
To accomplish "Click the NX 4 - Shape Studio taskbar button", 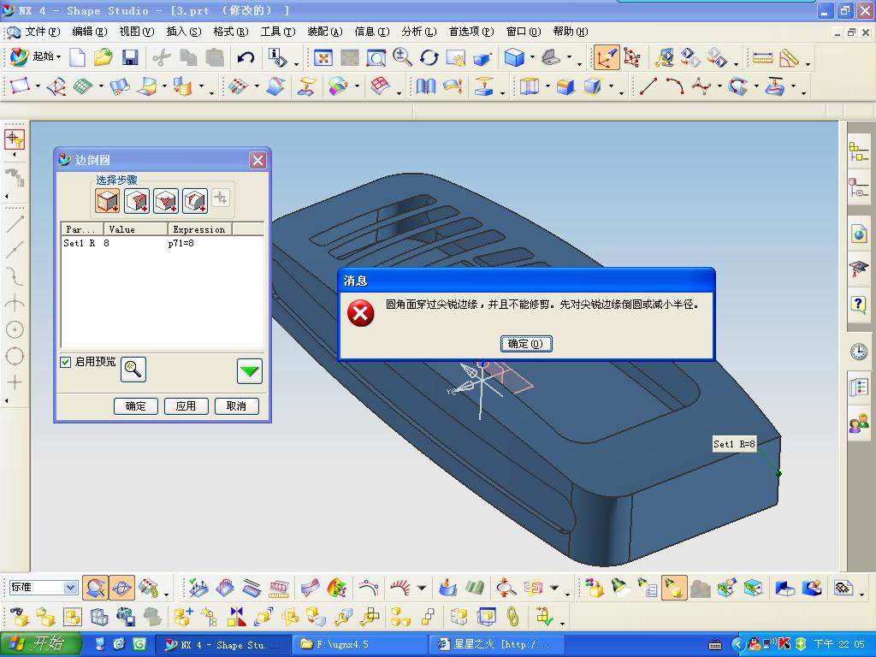I will (x=222, y=644).
